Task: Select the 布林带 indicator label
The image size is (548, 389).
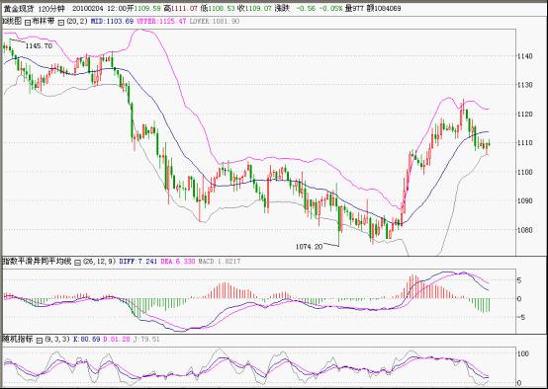Action: point(44,22)
